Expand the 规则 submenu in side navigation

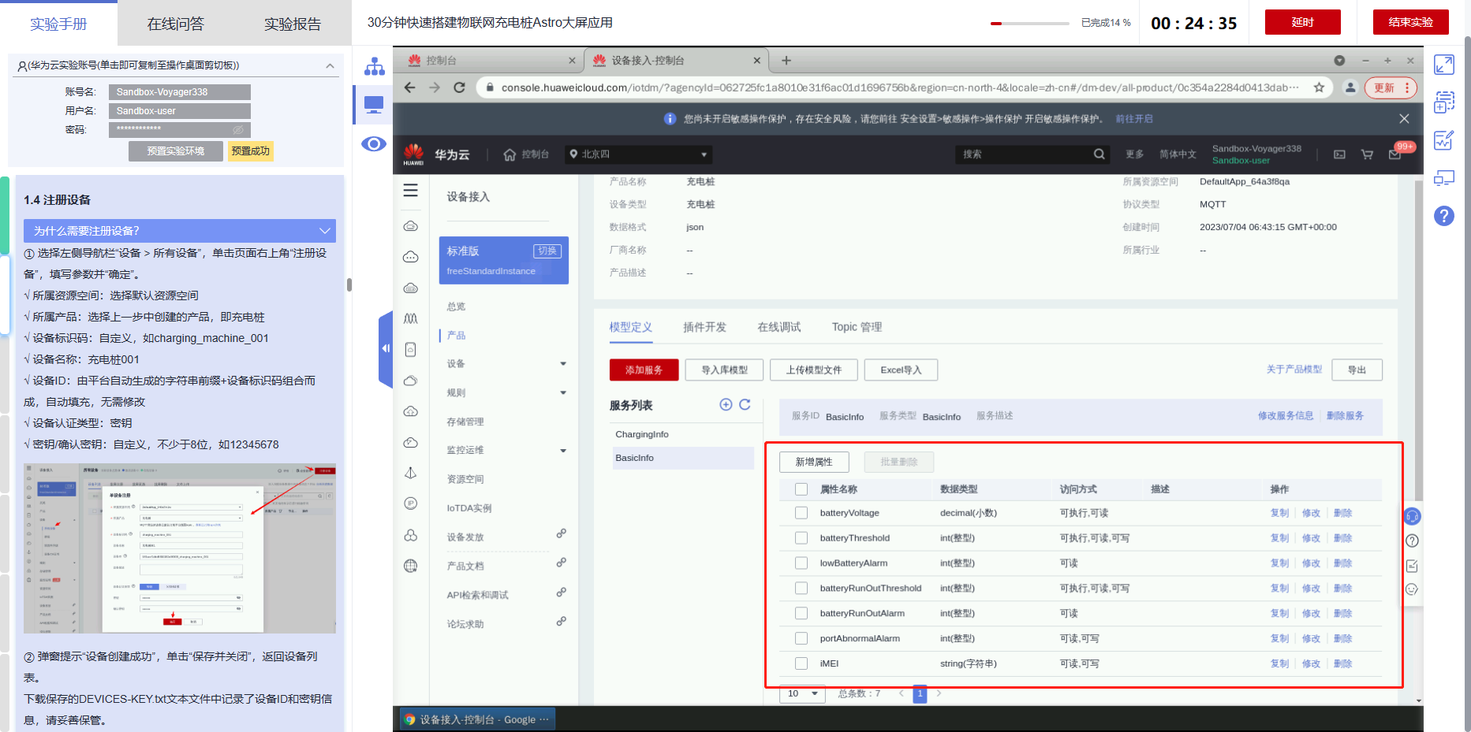(563, 393)
